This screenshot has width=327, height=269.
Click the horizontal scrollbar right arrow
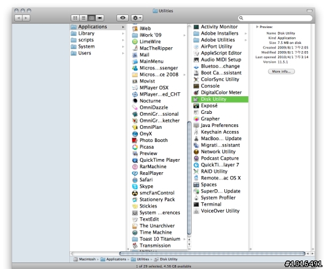[313, 254]
